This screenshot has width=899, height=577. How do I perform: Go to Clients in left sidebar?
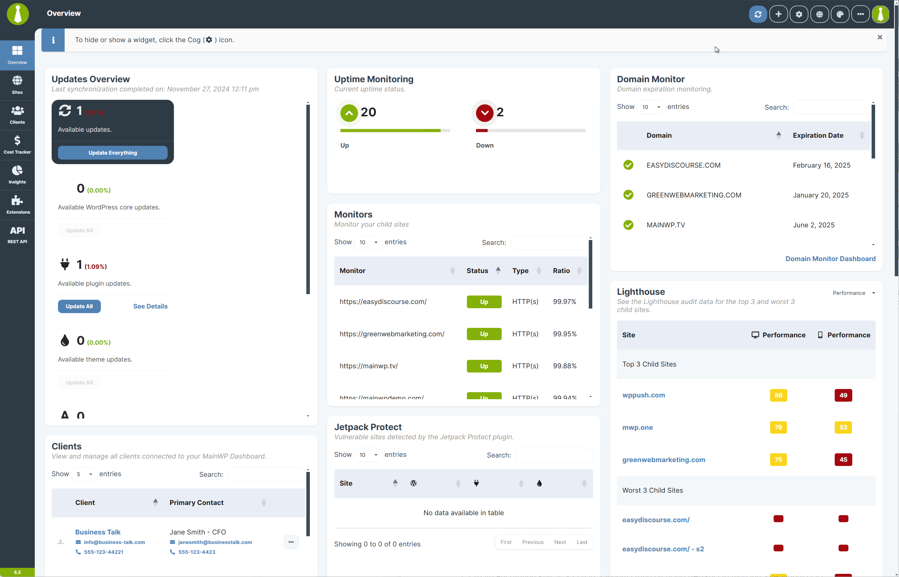point(17,115)
